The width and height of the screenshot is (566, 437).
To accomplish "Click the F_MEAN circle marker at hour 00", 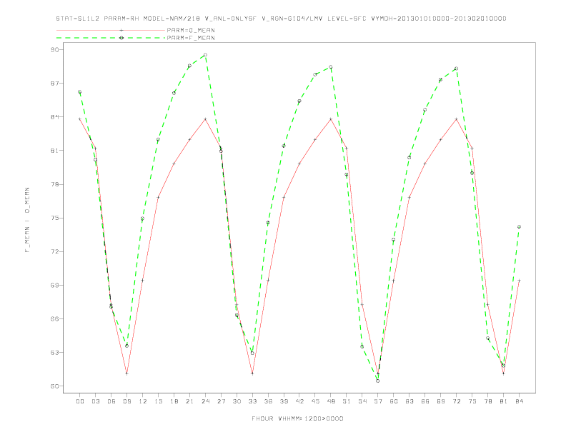I will [80, 92].
